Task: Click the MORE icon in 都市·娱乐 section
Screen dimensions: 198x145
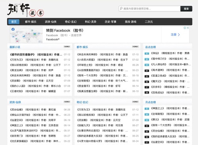Action: [x=135, y=46]
